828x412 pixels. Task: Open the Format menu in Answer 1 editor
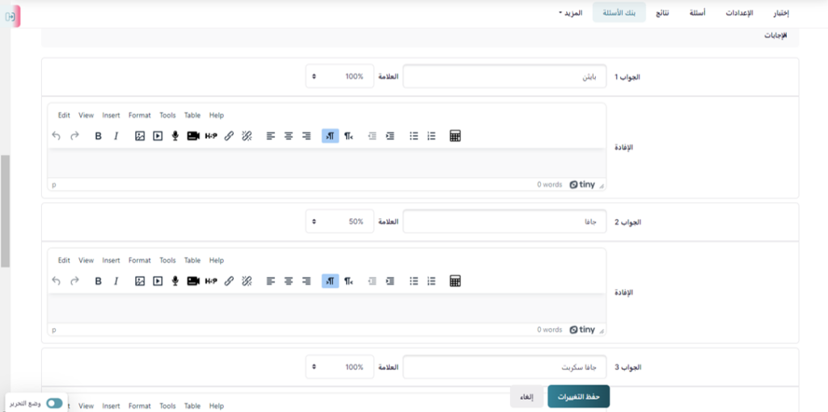pos(139,116)
